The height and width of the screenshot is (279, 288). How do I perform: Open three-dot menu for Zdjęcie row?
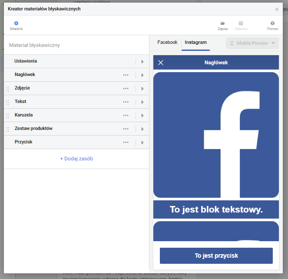[126, 88]
